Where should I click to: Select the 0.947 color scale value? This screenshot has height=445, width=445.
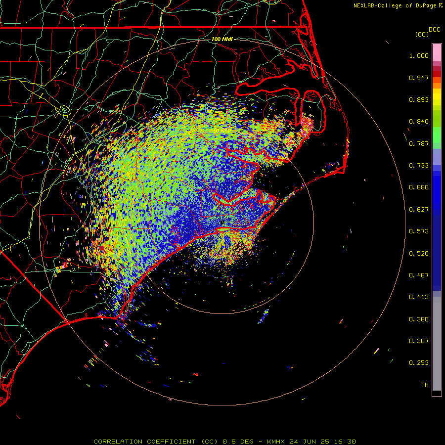(419, 78)
